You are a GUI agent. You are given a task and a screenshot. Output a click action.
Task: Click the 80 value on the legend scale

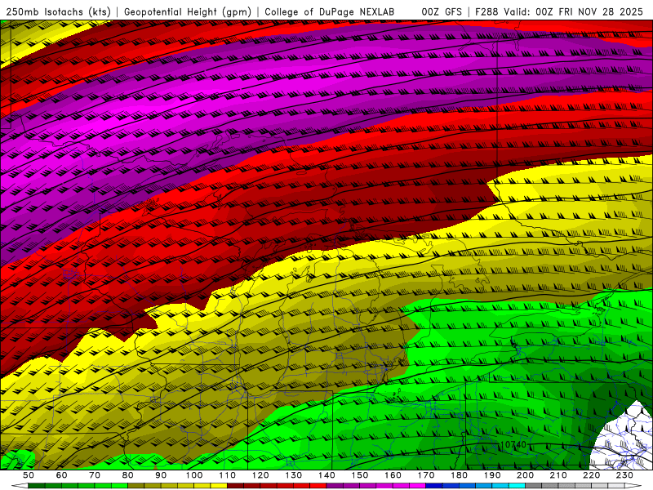pyautogui.click(x=127, y=475)
